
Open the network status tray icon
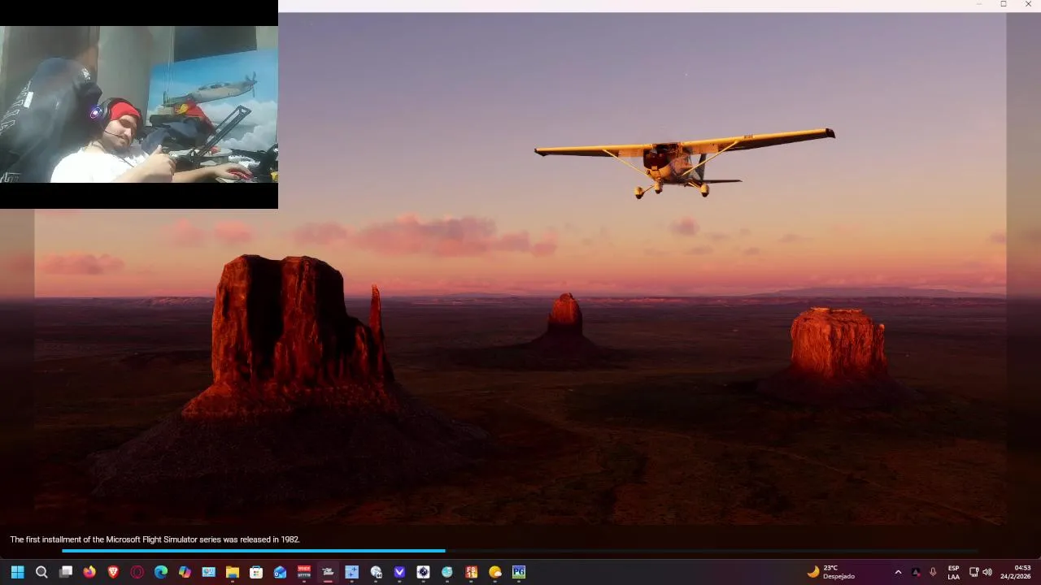(973, 572)
